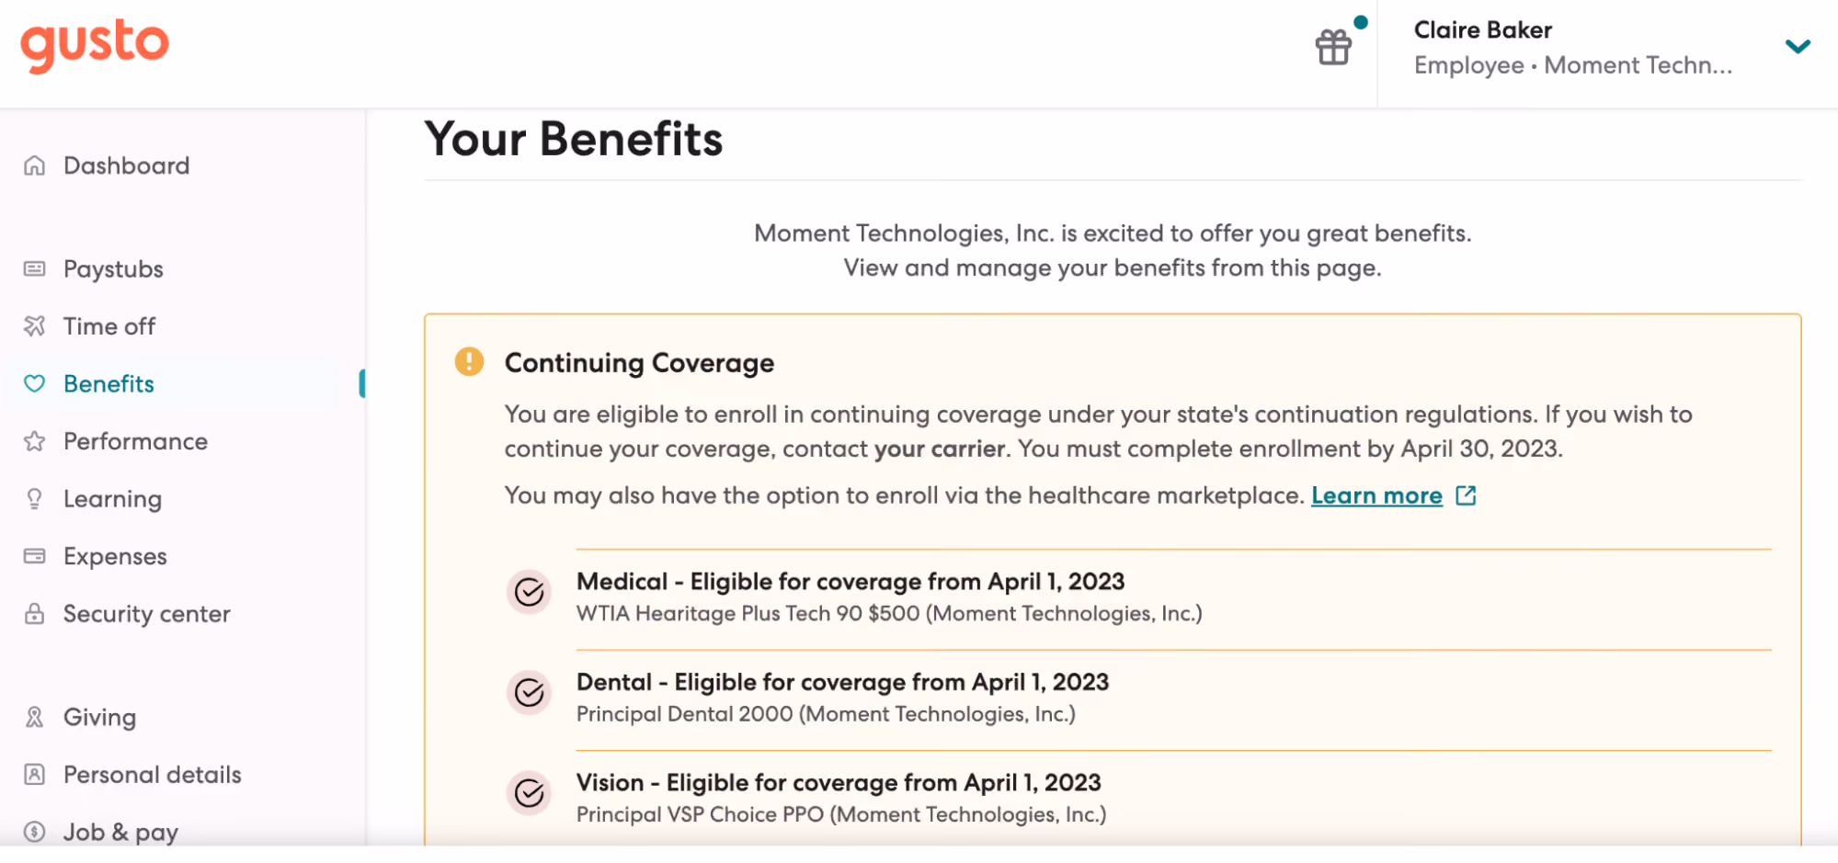Image resolution: width=1838 pixels, height=863 pixels.
Task: Open the Claire Baker profile menu
Action: point(1572,47)
